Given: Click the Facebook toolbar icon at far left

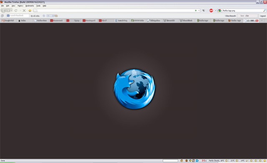Looking at the screenshot, I should point(2,16).
